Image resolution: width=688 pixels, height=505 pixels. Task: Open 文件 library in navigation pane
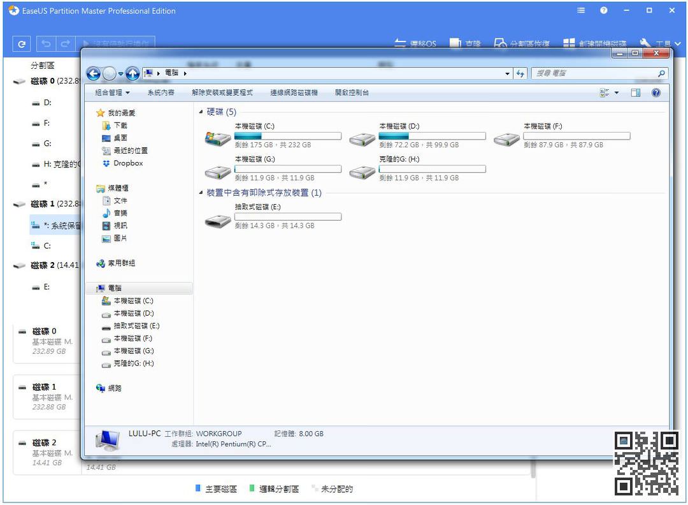coord(115,201)
